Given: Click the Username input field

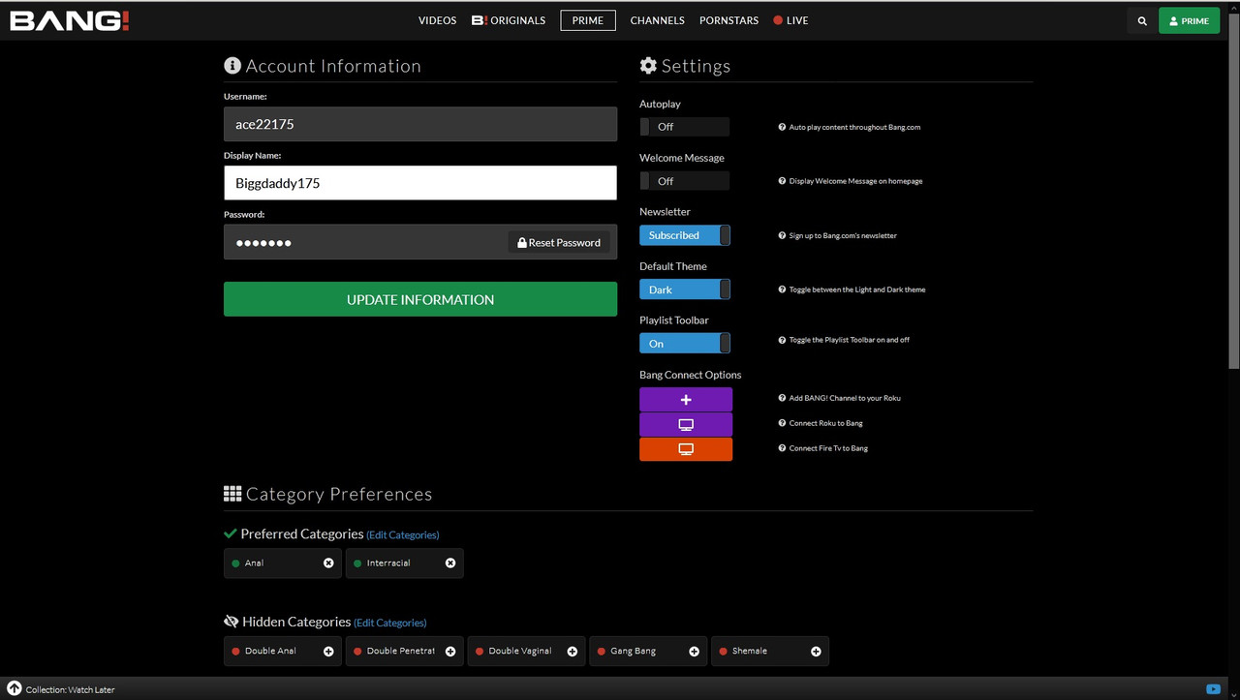Looking at the screenshot, I should click(x=420, y=124).
